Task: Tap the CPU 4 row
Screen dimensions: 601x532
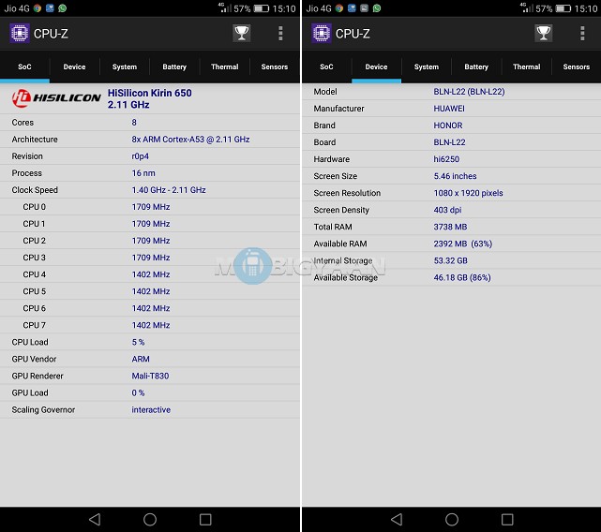Action: (150, 274)
